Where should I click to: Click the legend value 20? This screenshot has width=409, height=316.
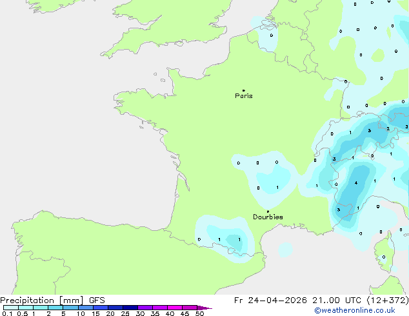110,313
